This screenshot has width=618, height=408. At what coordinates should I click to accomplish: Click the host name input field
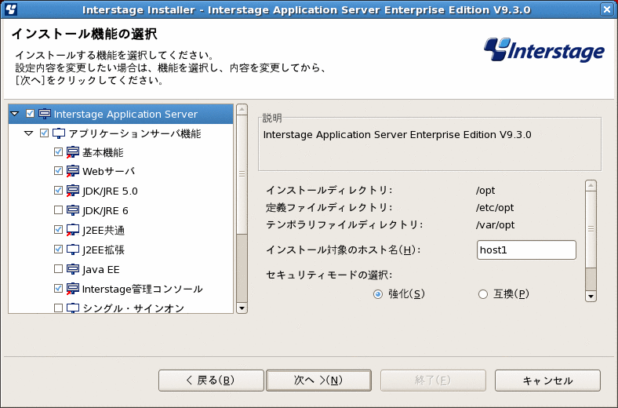pos(526,250)
